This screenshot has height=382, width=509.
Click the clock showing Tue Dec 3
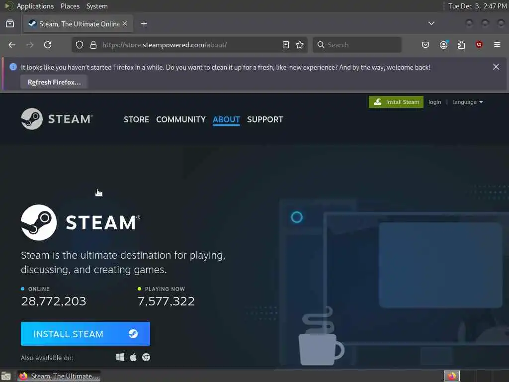477,6
